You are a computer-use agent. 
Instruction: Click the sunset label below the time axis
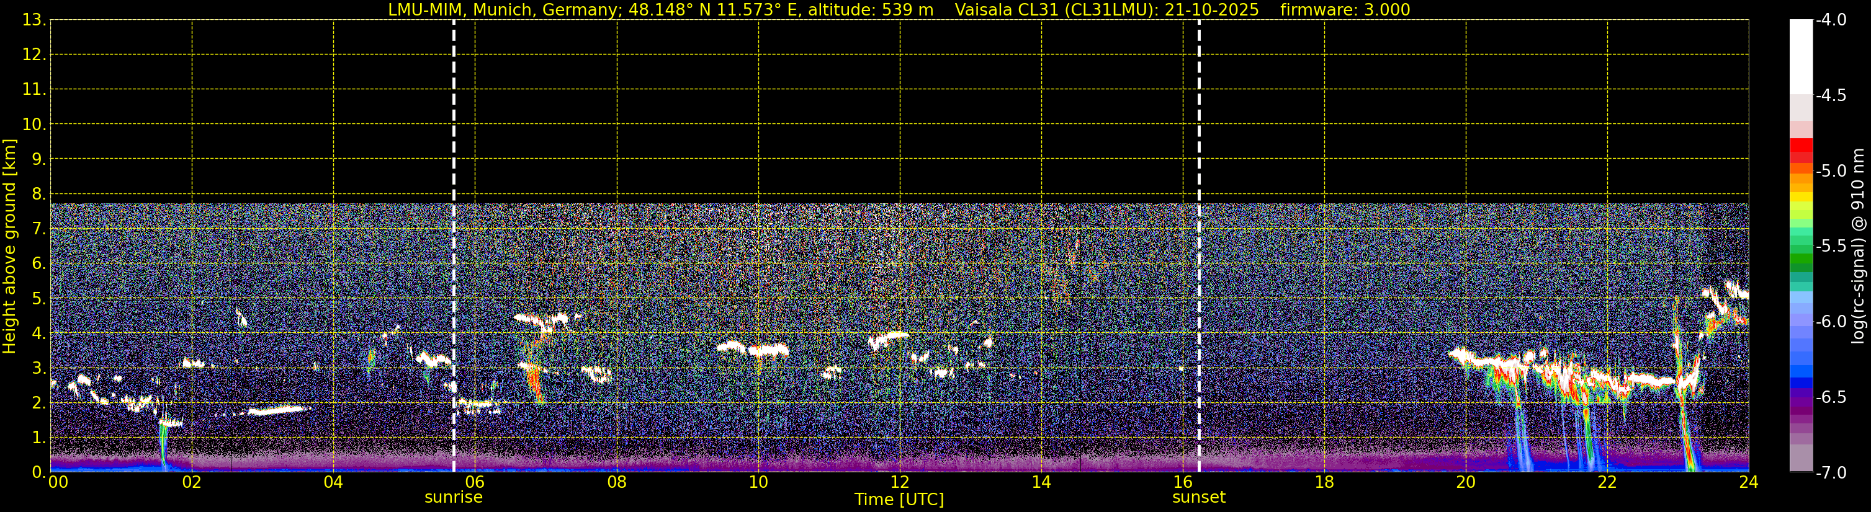[1198, 498]
